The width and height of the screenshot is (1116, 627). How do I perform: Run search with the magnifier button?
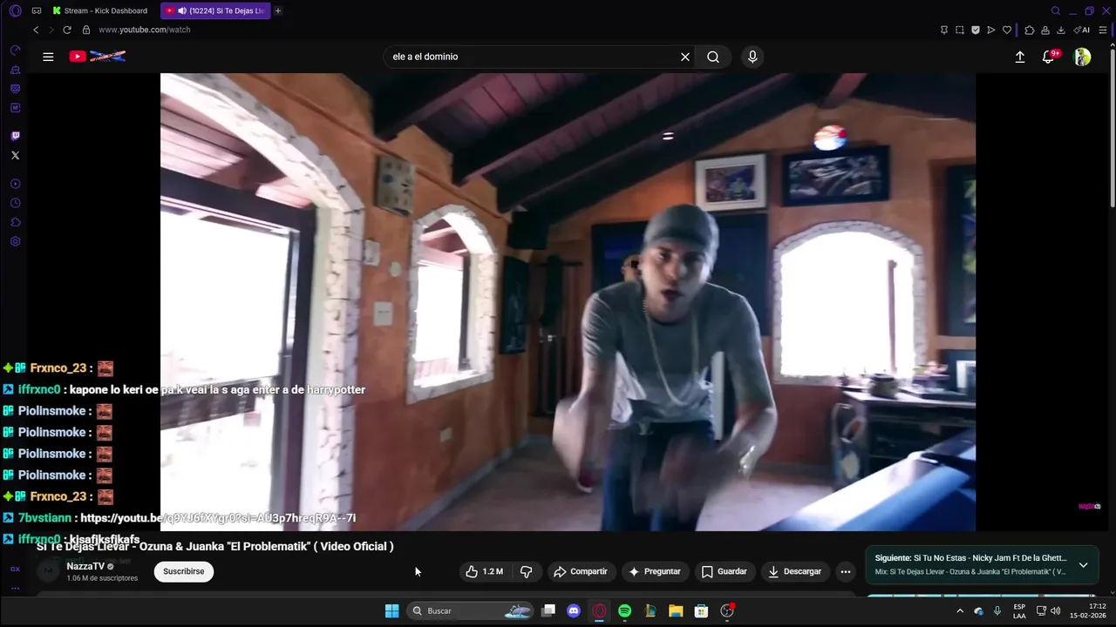(713, 57)
